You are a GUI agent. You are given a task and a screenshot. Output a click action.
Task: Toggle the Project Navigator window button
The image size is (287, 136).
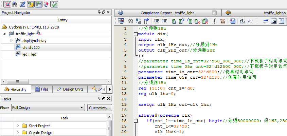(x=30, y=4)
